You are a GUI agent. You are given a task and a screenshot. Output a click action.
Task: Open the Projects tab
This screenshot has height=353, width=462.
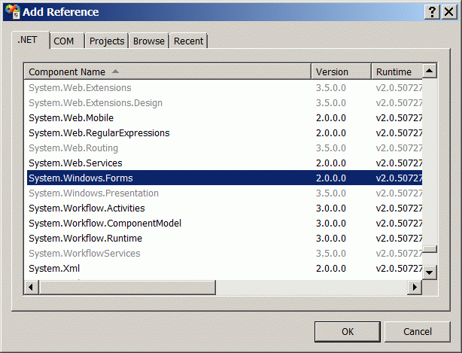click(107, 41)
